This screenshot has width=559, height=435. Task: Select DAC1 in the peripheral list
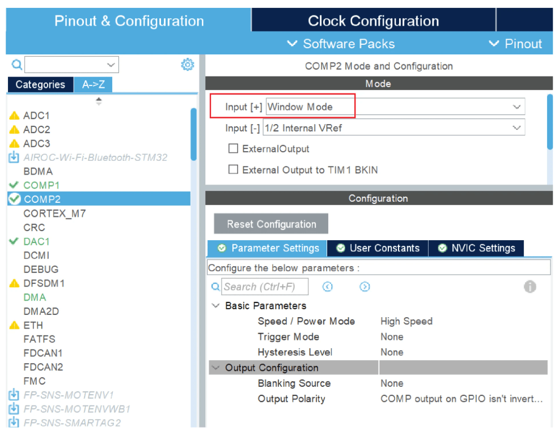pyautogui.click(x=36, y=241)
